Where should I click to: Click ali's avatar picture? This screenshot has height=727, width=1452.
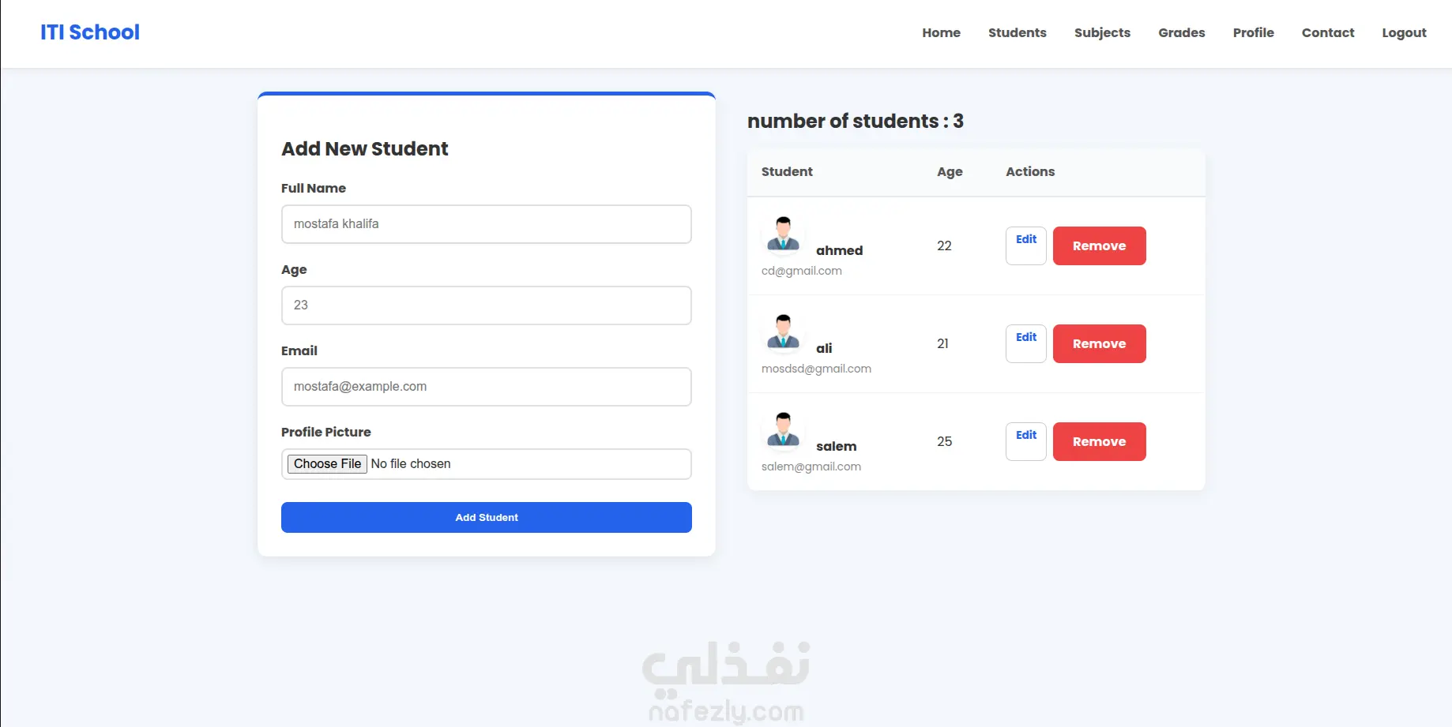(x=784, y=332)
